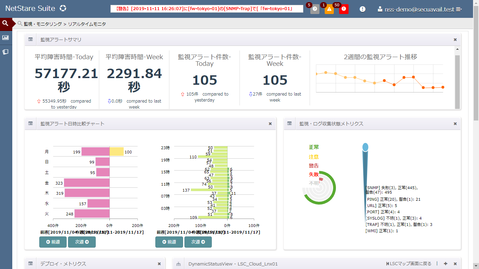Click the blue funnel top circle

point(365,147)
